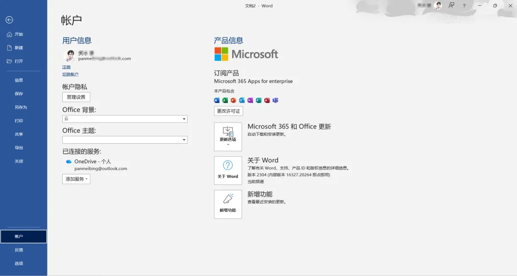Viewport: 517px width, 276px height.
Task: Select the 帐户 sidebar item
Action: 23,236
